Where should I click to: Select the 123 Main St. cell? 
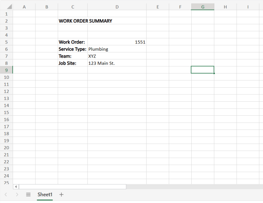[117, 63]
